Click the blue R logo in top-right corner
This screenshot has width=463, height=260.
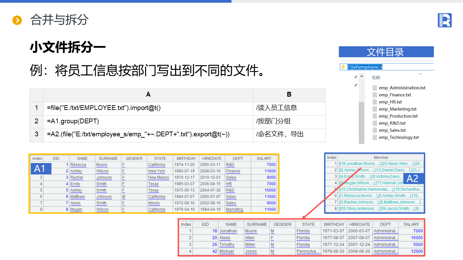click(444, 20)
